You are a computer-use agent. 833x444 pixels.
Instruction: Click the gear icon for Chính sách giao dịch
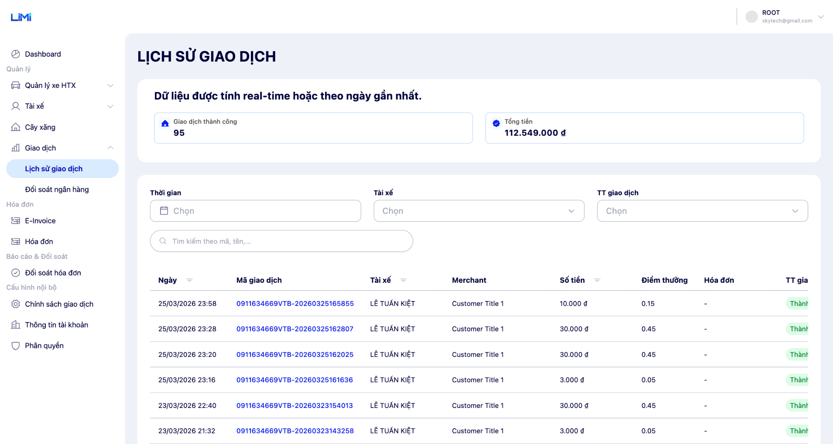coord(15,304)
